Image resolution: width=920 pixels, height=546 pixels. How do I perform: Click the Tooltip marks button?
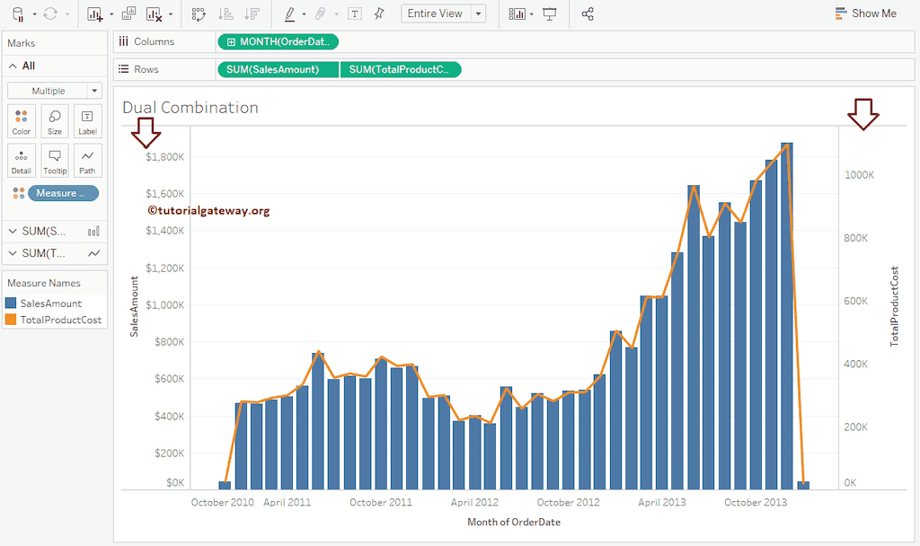point(55,161)
